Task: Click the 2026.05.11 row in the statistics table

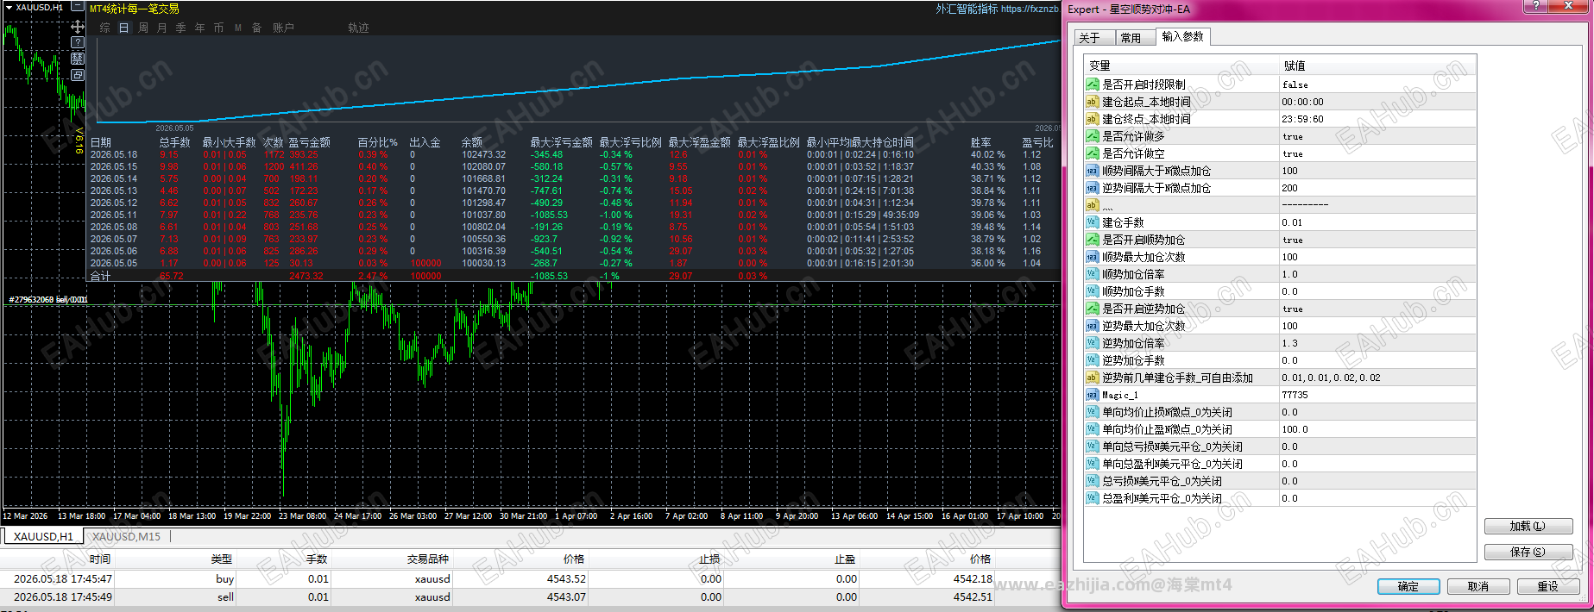Action: point(573,215)
